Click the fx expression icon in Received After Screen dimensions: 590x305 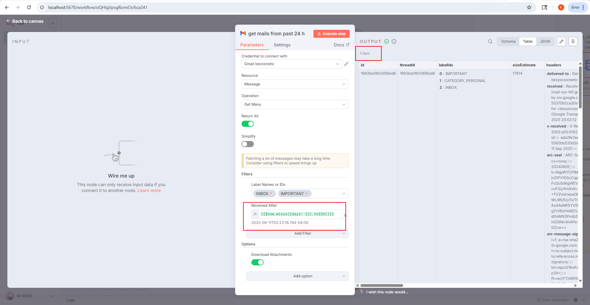[255, 214]
